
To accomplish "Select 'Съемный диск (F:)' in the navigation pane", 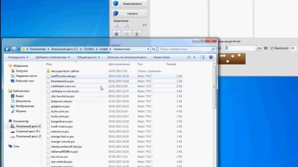I will pos(28,131).
